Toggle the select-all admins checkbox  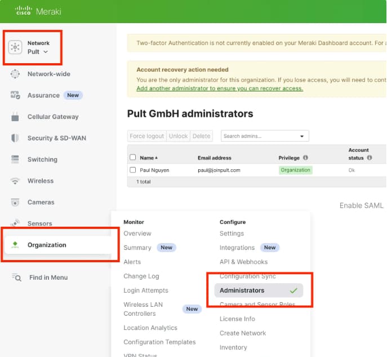pyautogui.click(x=133, y=157)
